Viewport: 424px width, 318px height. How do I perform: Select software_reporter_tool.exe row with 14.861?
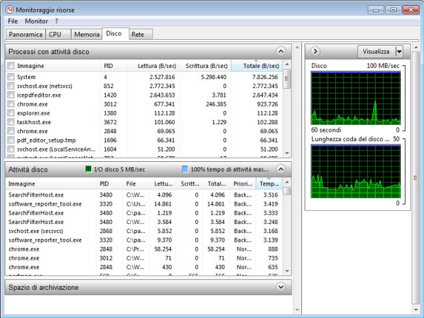click(144, 204)
